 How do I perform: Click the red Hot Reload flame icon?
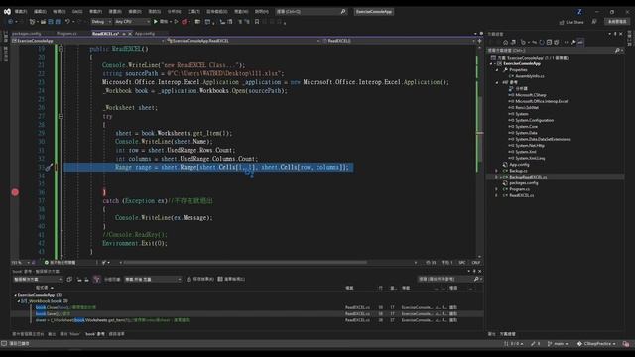tap(185, 22)
